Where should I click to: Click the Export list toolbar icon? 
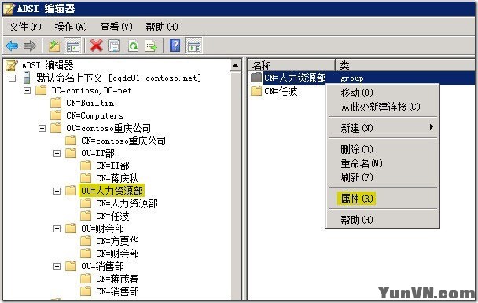click(x=151, y=46)
